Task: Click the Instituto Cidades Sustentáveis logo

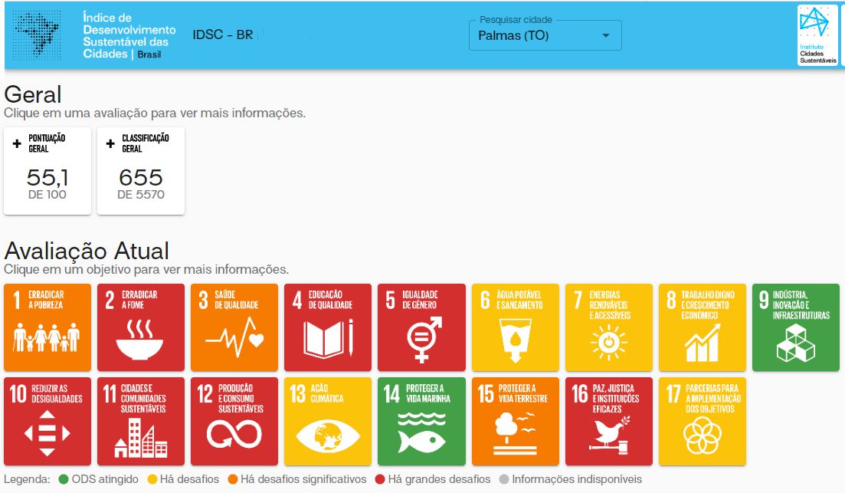Action: pos(817,35)
